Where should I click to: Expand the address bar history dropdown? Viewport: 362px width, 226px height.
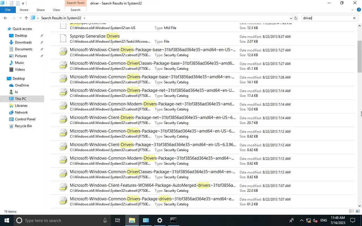291,18
